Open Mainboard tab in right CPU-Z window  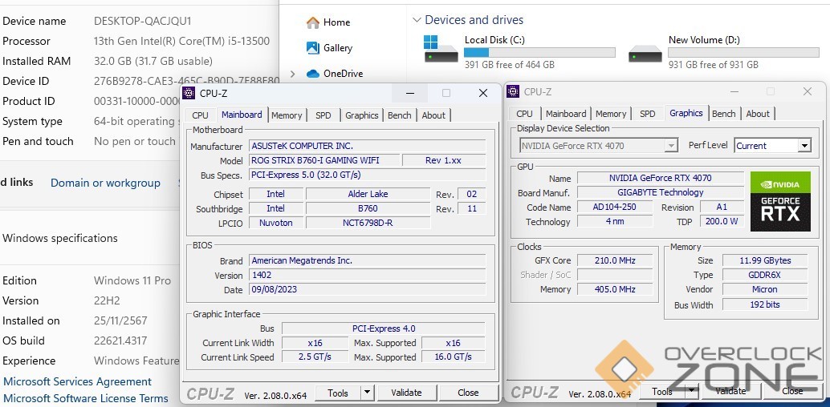[566, 114]
